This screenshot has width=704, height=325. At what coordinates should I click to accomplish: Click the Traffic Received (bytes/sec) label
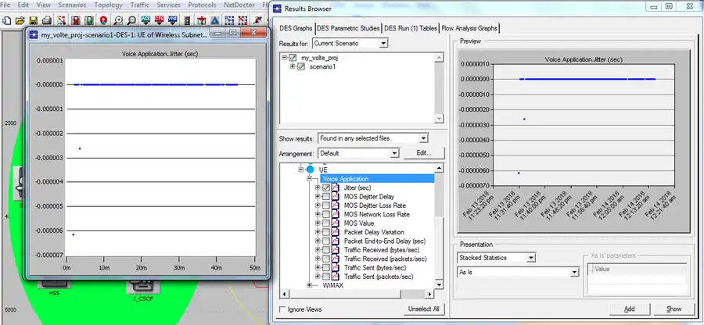point(382,250)
